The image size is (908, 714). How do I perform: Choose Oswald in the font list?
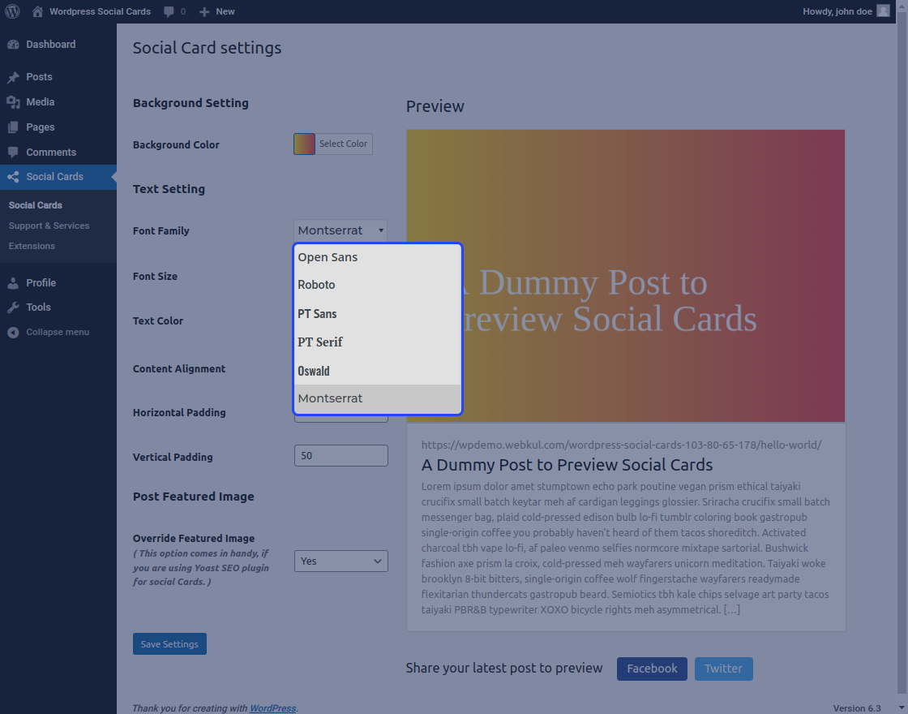(x=314, y=371)
